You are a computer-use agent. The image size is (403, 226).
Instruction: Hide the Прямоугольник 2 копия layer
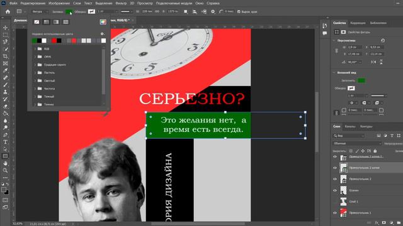(x=334, y=168)
